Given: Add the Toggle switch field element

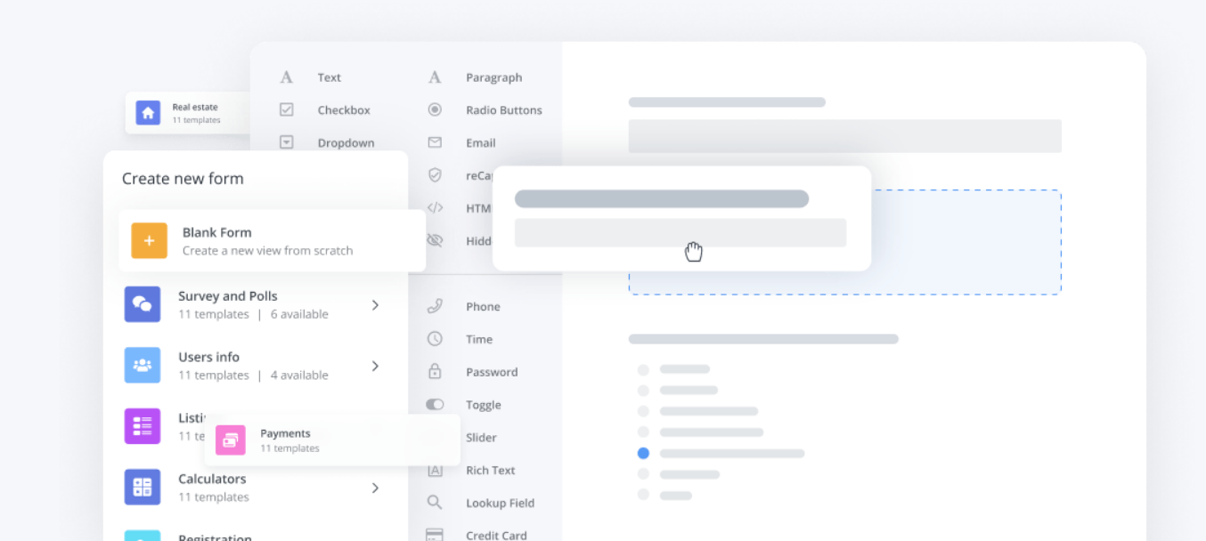Looking at the screenshot, I should coord(483,405).
